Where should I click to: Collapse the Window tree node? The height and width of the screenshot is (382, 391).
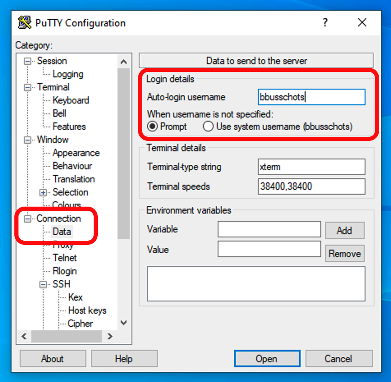point(28,140)
